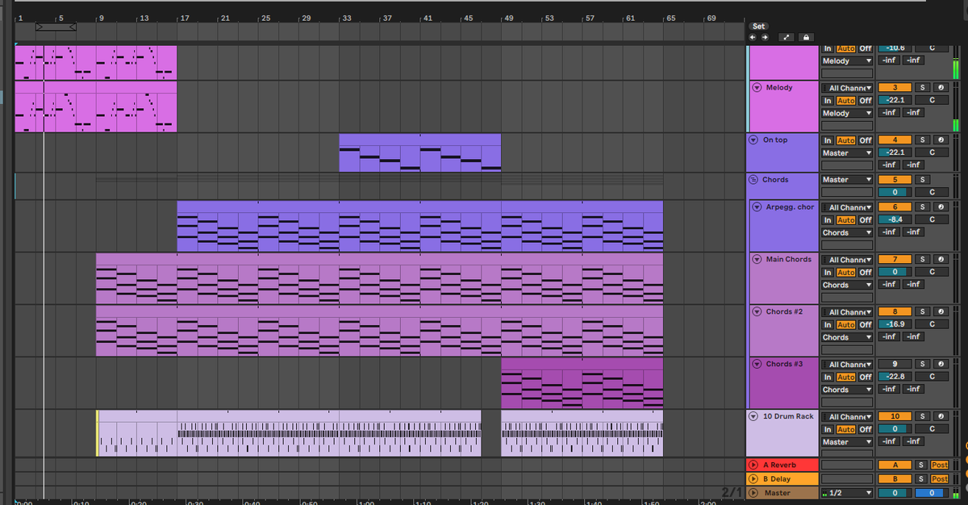Unfold the Master track
This screenshot has width=968, height=505.
click(753, 492)
